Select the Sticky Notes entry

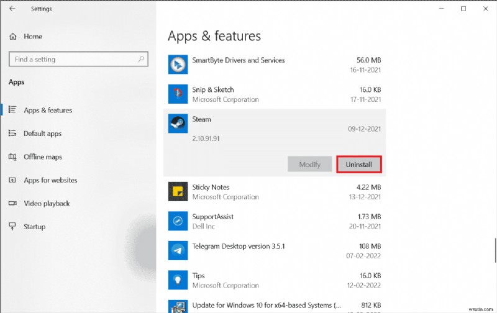pos(275,192)
